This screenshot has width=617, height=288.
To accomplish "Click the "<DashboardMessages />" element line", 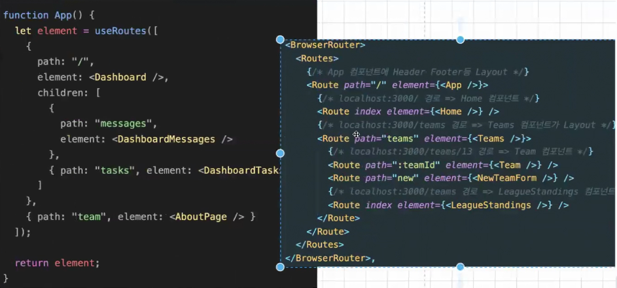I will 147,139.
